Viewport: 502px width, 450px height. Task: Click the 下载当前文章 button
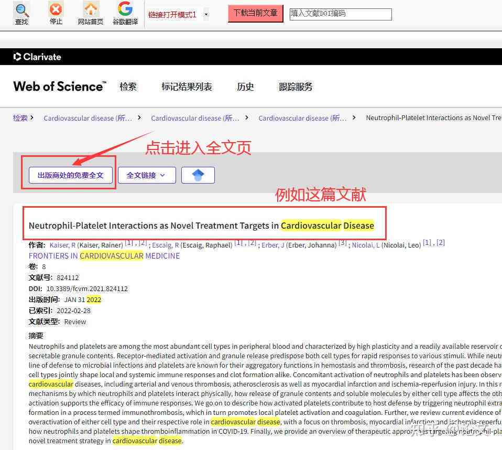point(255,14)
